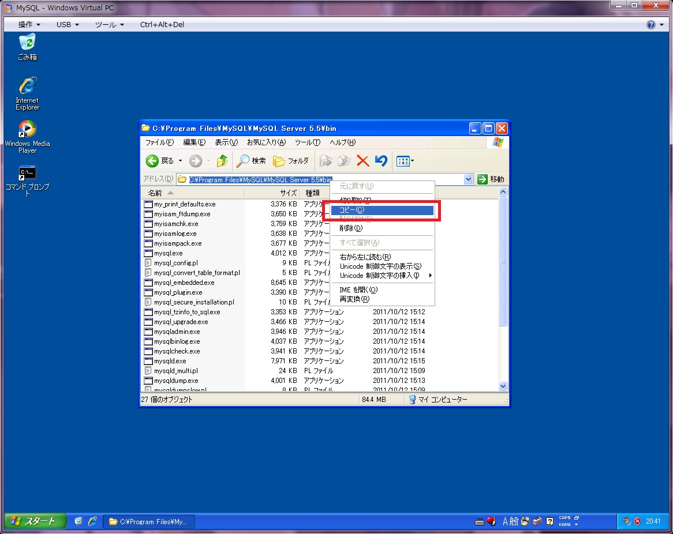The width and height of the screenshot is (673, 534).
Task: Click the red Delete toolbar icon
Action: [362, 161]
